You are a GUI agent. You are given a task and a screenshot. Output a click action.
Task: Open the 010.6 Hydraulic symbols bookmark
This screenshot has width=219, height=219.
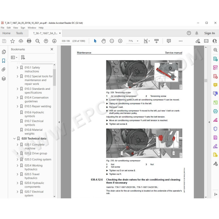34,114
